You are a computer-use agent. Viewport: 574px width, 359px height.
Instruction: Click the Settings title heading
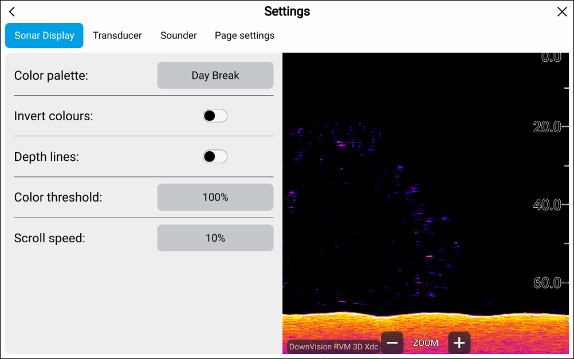287,11
